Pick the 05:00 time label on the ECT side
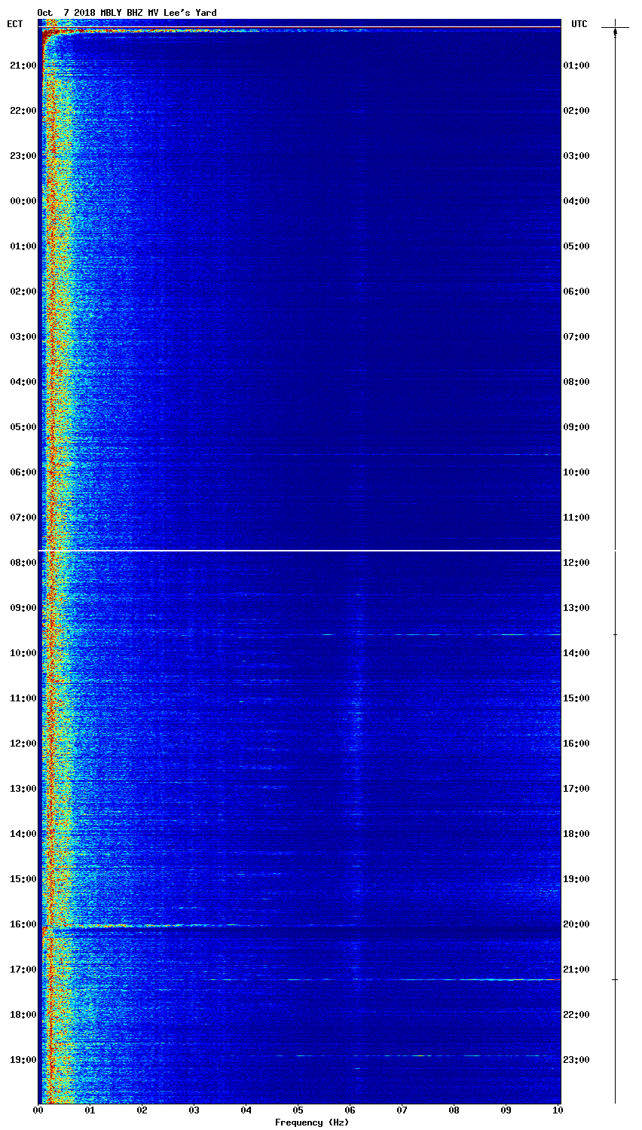 point(23,427)
